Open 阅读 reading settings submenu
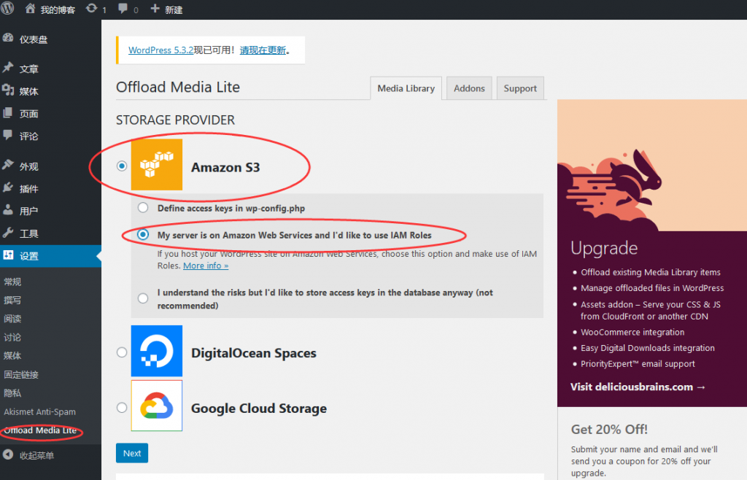Screen dimensions: 747x480 tap(12, 319)
